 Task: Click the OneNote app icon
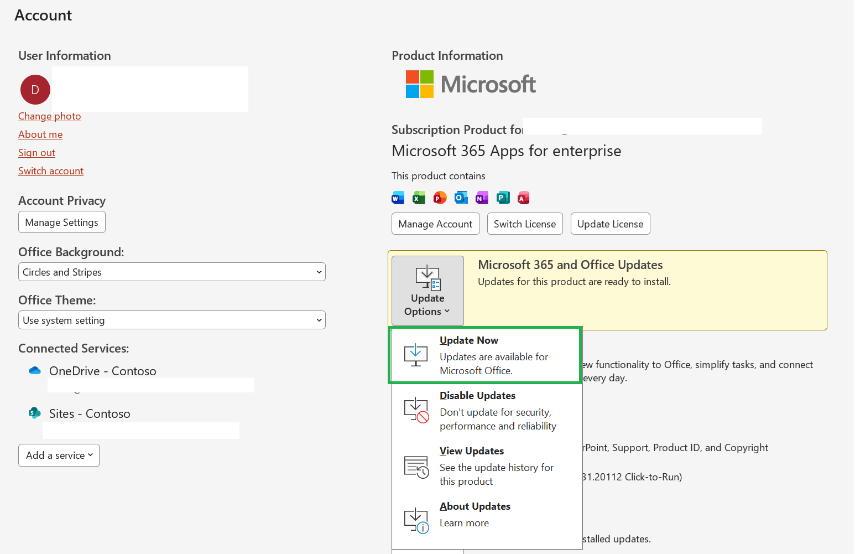coord(482,198)
